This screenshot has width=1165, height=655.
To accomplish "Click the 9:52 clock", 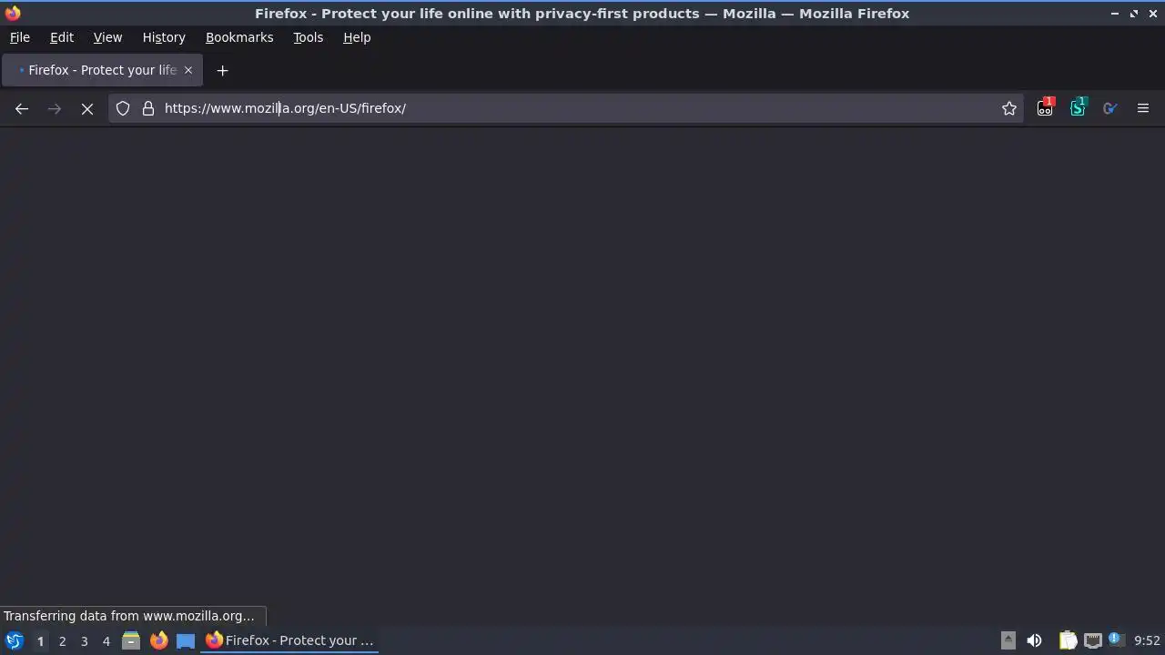I will pyautogui.click(x=1147, y=640).
